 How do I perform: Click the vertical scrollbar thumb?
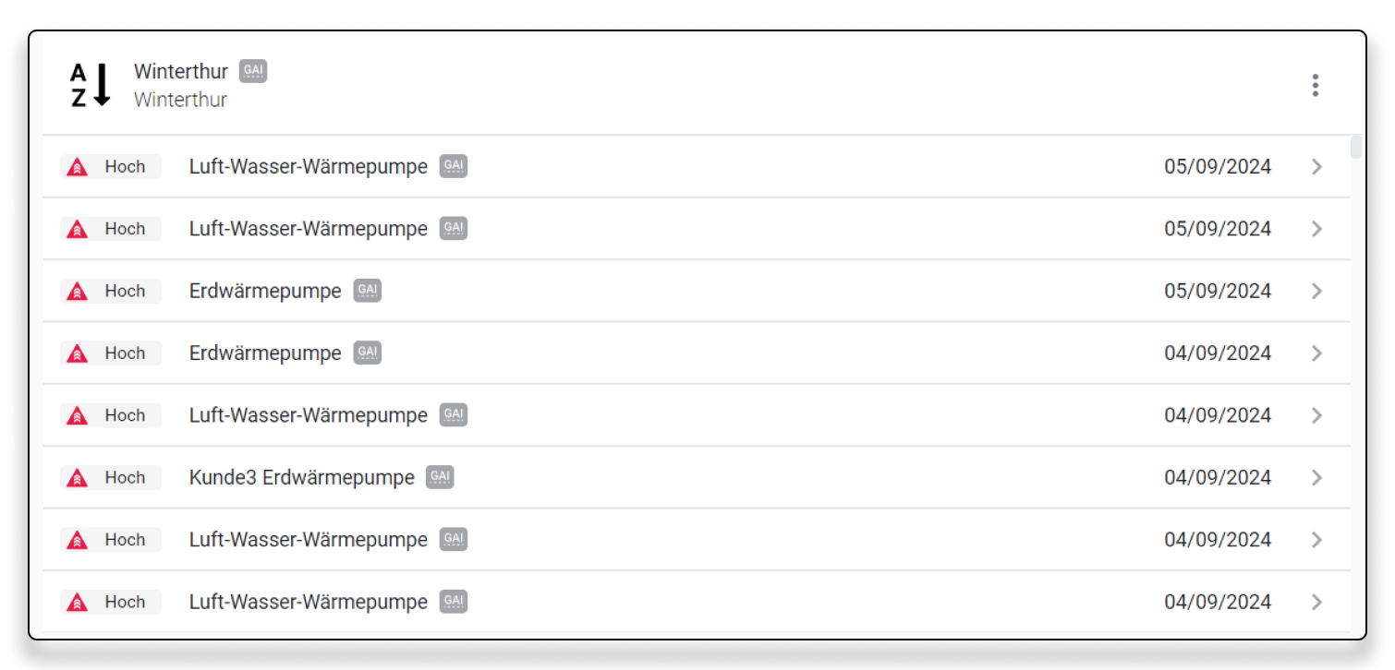coord(1355,148)
